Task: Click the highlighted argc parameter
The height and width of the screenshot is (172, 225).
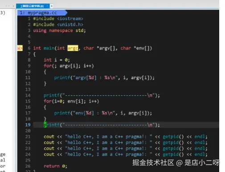Action: [73, 48]
